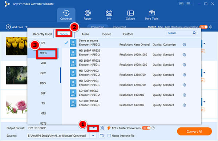The image size is (218, 141).
Task: Click the Convert All button
Action: 194,132
